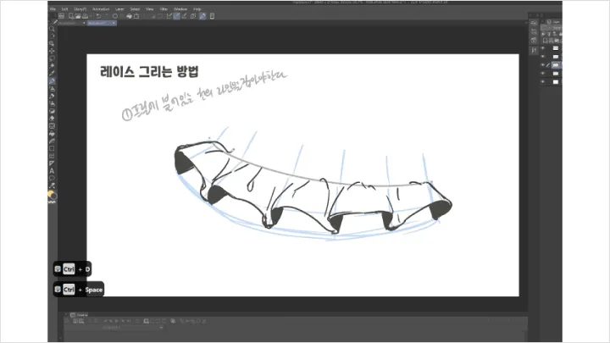
Task: Open the Edit menu
Action: pyautogui.click(x=64, y=9)
